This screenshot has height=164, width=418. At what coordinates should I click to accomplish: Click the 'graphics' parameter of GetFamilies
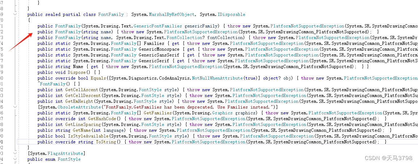(x=246, y=113)
